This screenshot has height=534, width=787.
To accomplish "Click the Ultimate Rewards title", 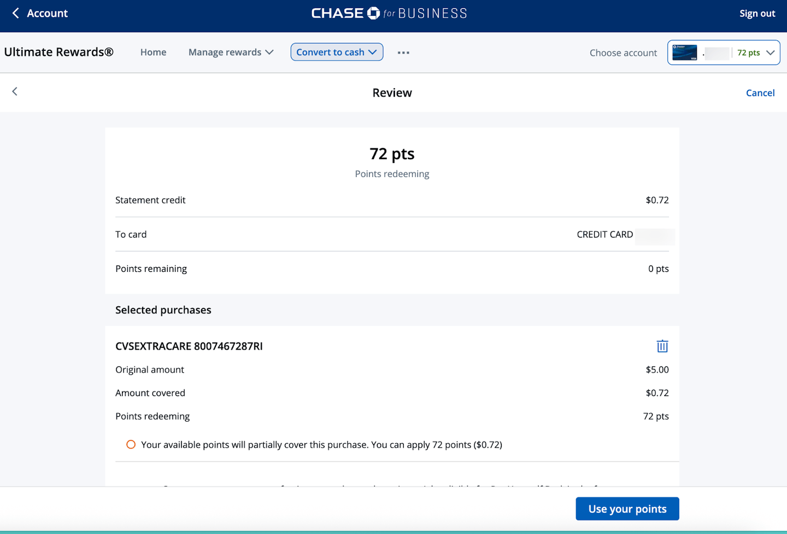I will coord(59,52).
